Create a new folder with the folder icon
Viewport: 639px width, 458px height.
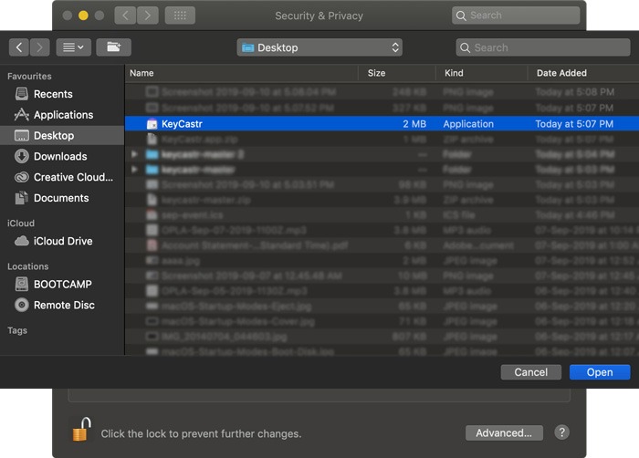tap(114, 47)
